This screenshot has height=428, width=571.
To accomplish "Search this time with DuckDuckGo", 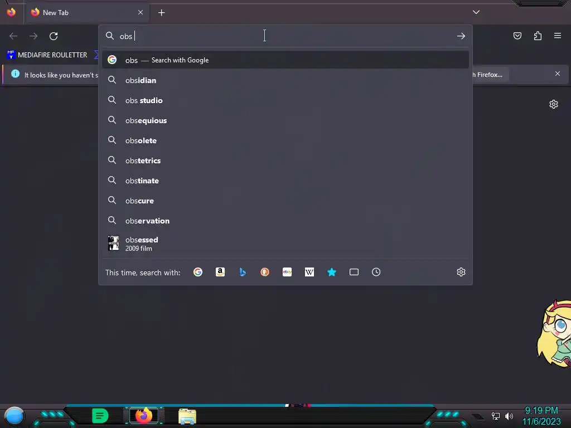I will (x=265, y=272).
